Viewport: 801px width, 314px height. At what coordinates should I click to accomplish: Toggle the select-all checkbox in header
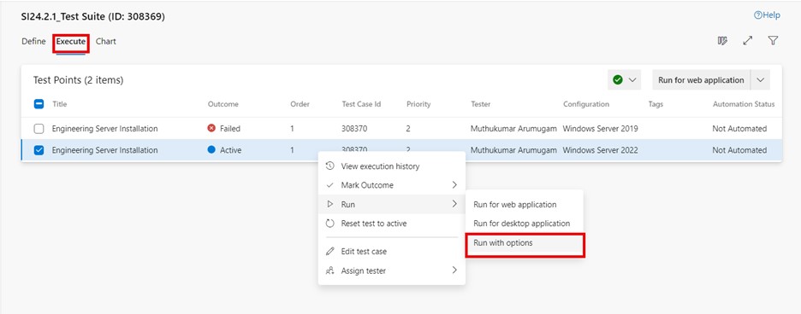point(39,104)
